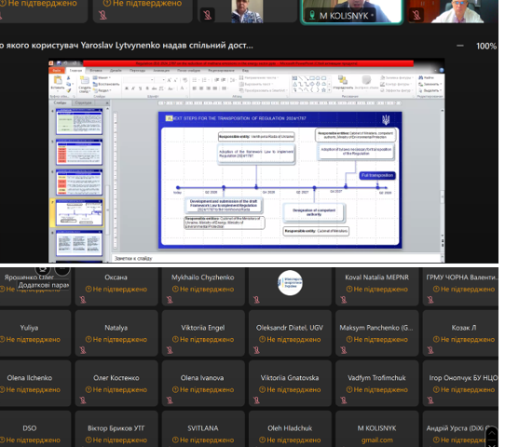Screen dimensions: 505x447
Task: Click muted mic icon on Koval Natalia MEPNR tile
Action: (x=344, y=300)
